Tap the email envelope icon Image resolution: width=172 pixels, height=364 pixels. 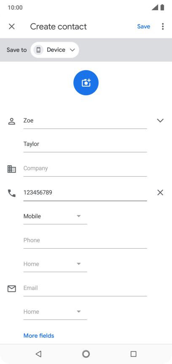pyautogui.click(x=11, y=289)
